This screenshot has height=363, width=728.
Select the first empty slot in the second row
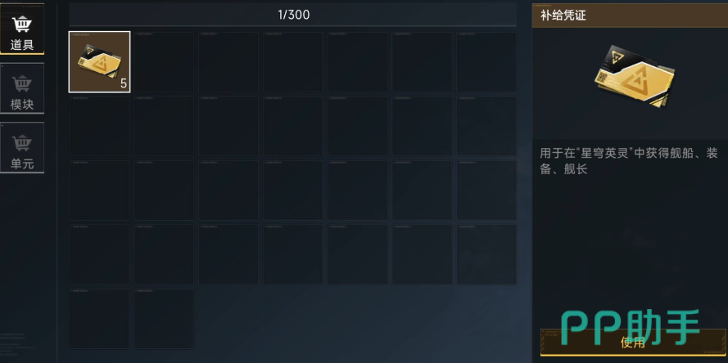[99, 126]
